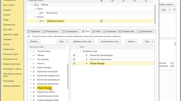Click the available fields list scrollbar

tap(68, 76)
